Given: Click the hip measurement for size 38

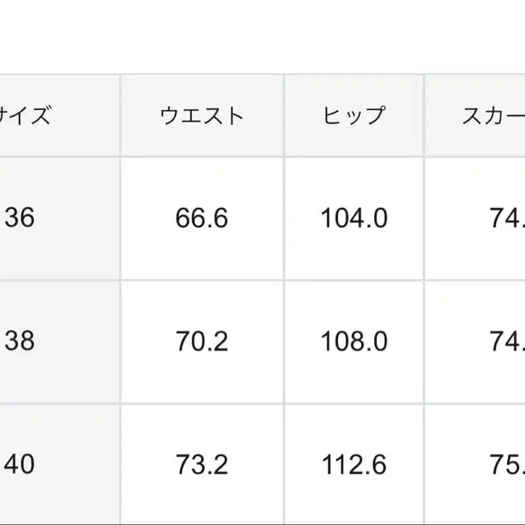Looking at the screenshot, I should pyautogui.click(x=354, y=342).
